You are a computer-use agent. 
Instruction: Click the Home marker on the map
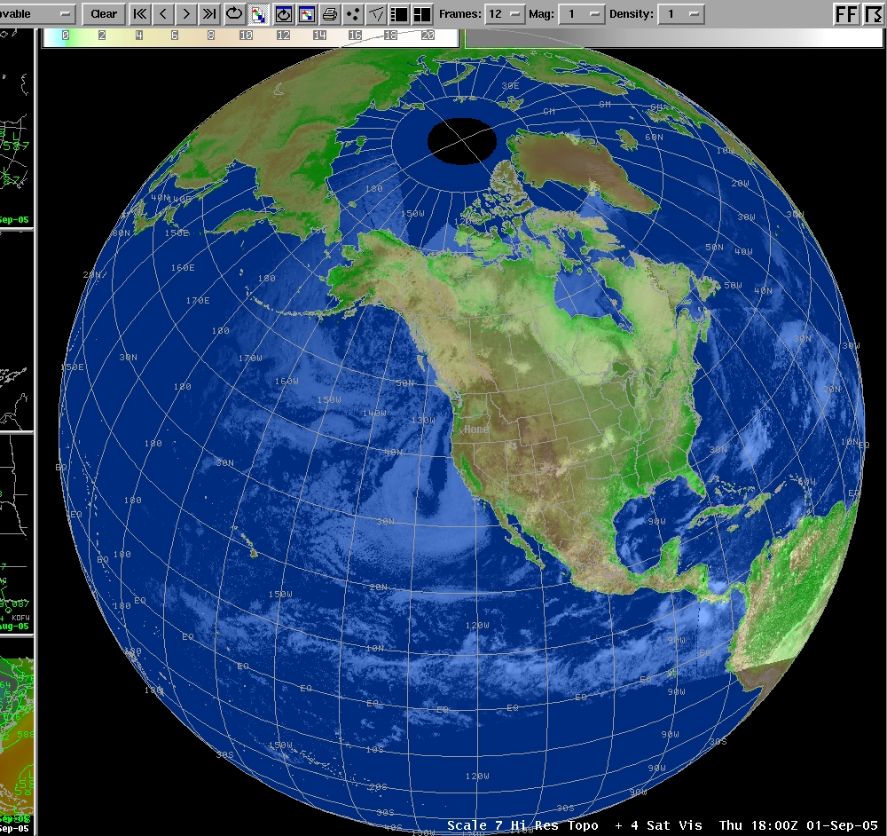point(476,430)
